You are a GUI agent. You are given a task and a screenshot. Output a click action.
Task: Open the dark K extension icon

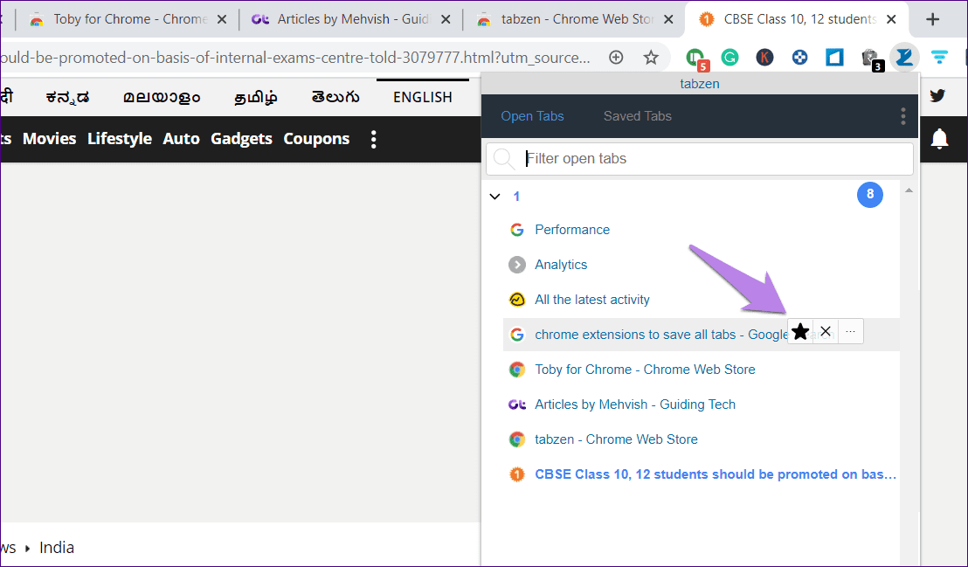(x=764, y=58)
